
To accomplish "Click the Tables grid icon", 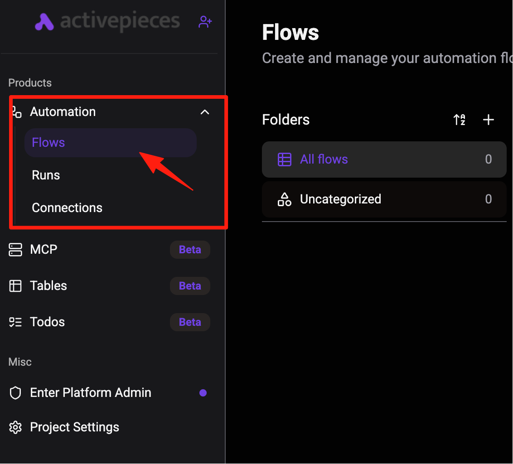I will pyautogui.click(x=15, y=286).
